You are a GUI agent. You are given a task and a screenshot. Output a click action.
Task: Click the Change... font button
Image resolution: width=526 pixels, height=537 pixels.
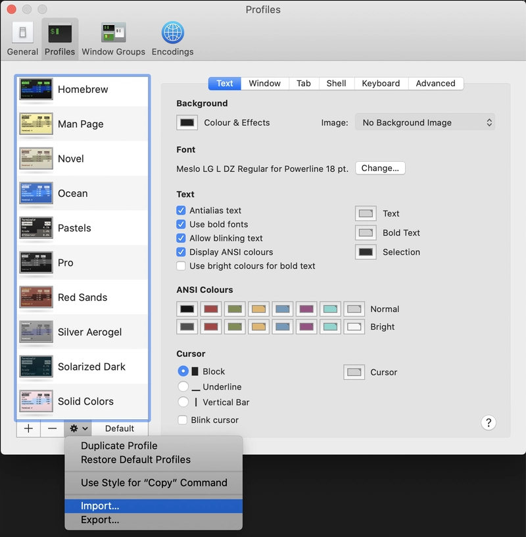380,168
